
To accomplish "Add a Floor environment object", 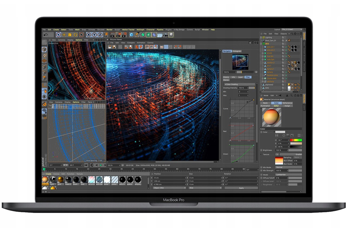I will coord(160,35).
